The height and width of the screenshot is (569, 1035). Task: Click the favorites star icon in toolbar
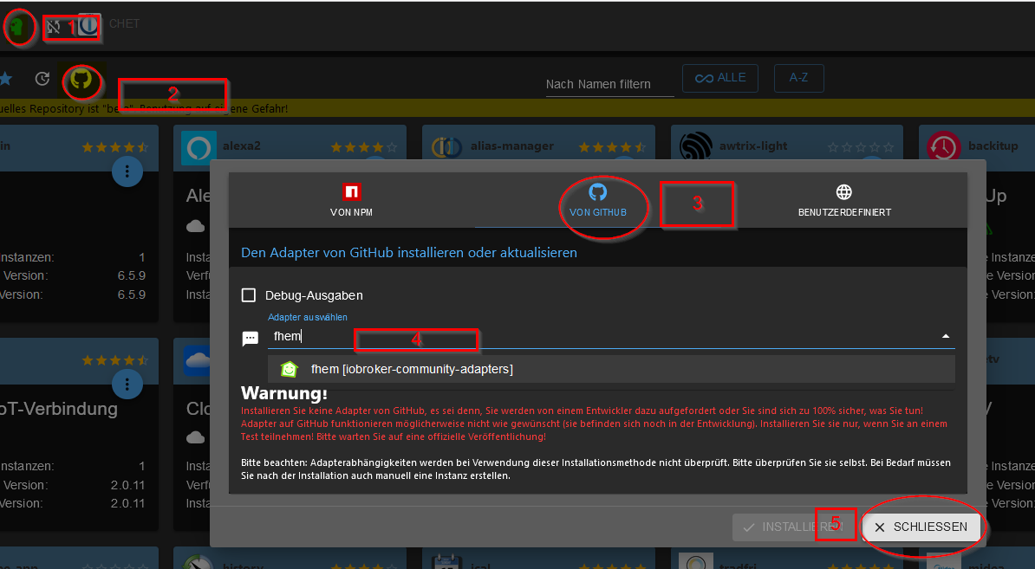coord(6,79)
